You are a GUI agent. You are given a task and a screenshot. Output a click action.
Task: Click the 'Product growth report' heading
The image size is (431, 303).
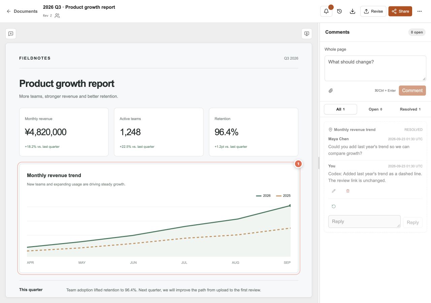tap(67, 83)
